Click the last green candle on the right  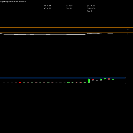click(x=113, y=80)
